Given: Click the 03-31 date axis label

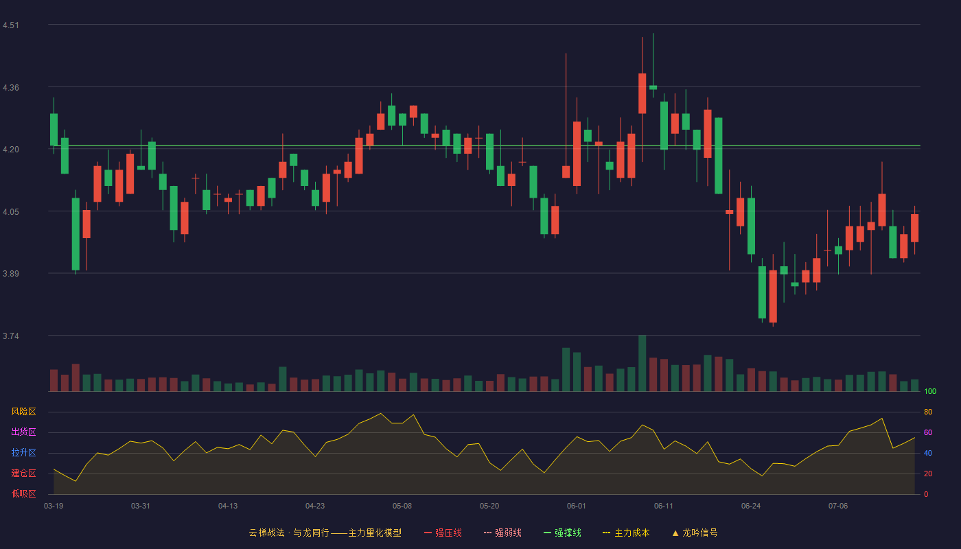Looking at the screenshot, I should click(x=141, y=506).
